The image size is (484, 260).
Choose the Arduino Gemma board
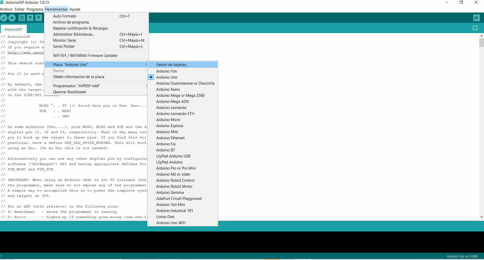[x=183, y=193]
